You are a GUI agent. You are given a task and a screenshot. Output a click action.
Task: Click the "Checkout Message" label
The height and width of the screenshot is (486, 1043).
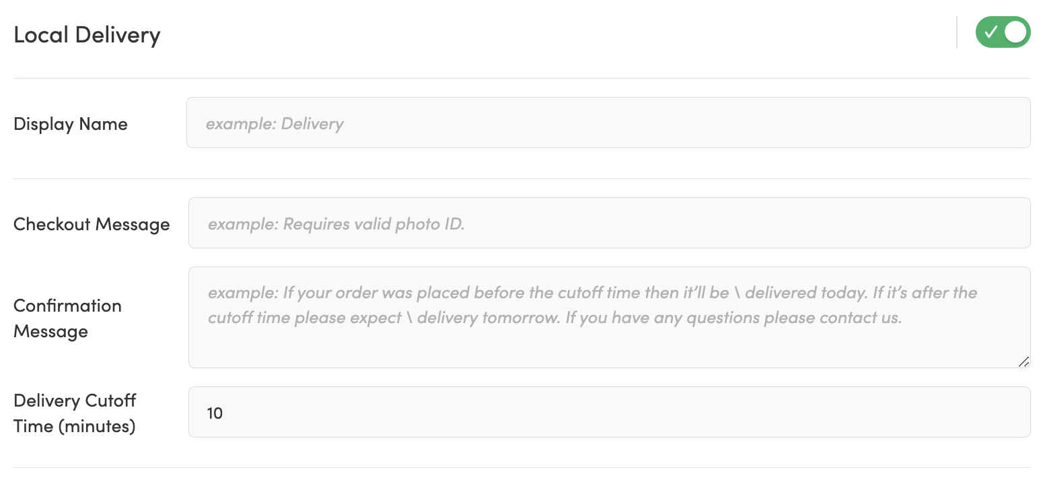(92, 224)
